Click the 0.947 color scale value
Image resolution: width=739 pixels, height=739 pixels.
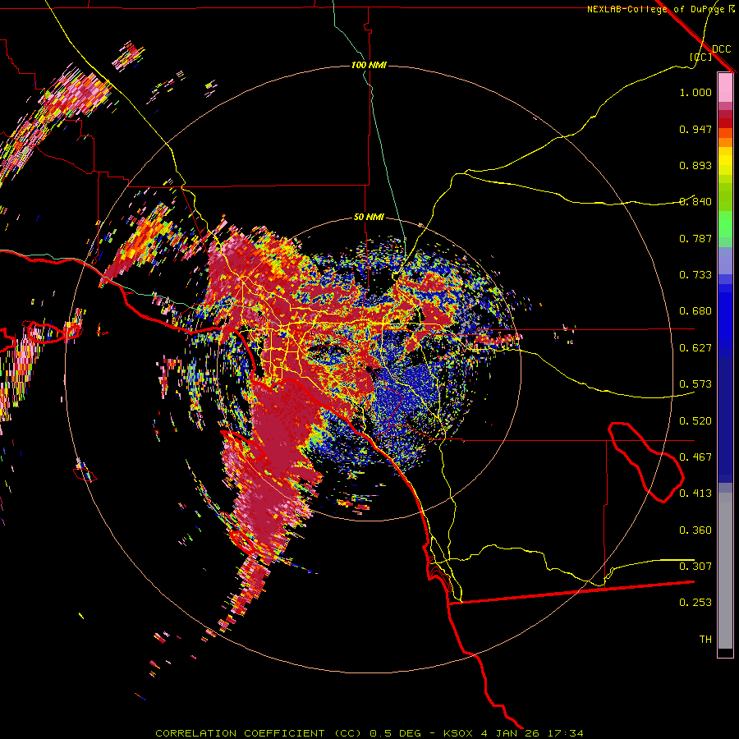(x=695, y=129)
